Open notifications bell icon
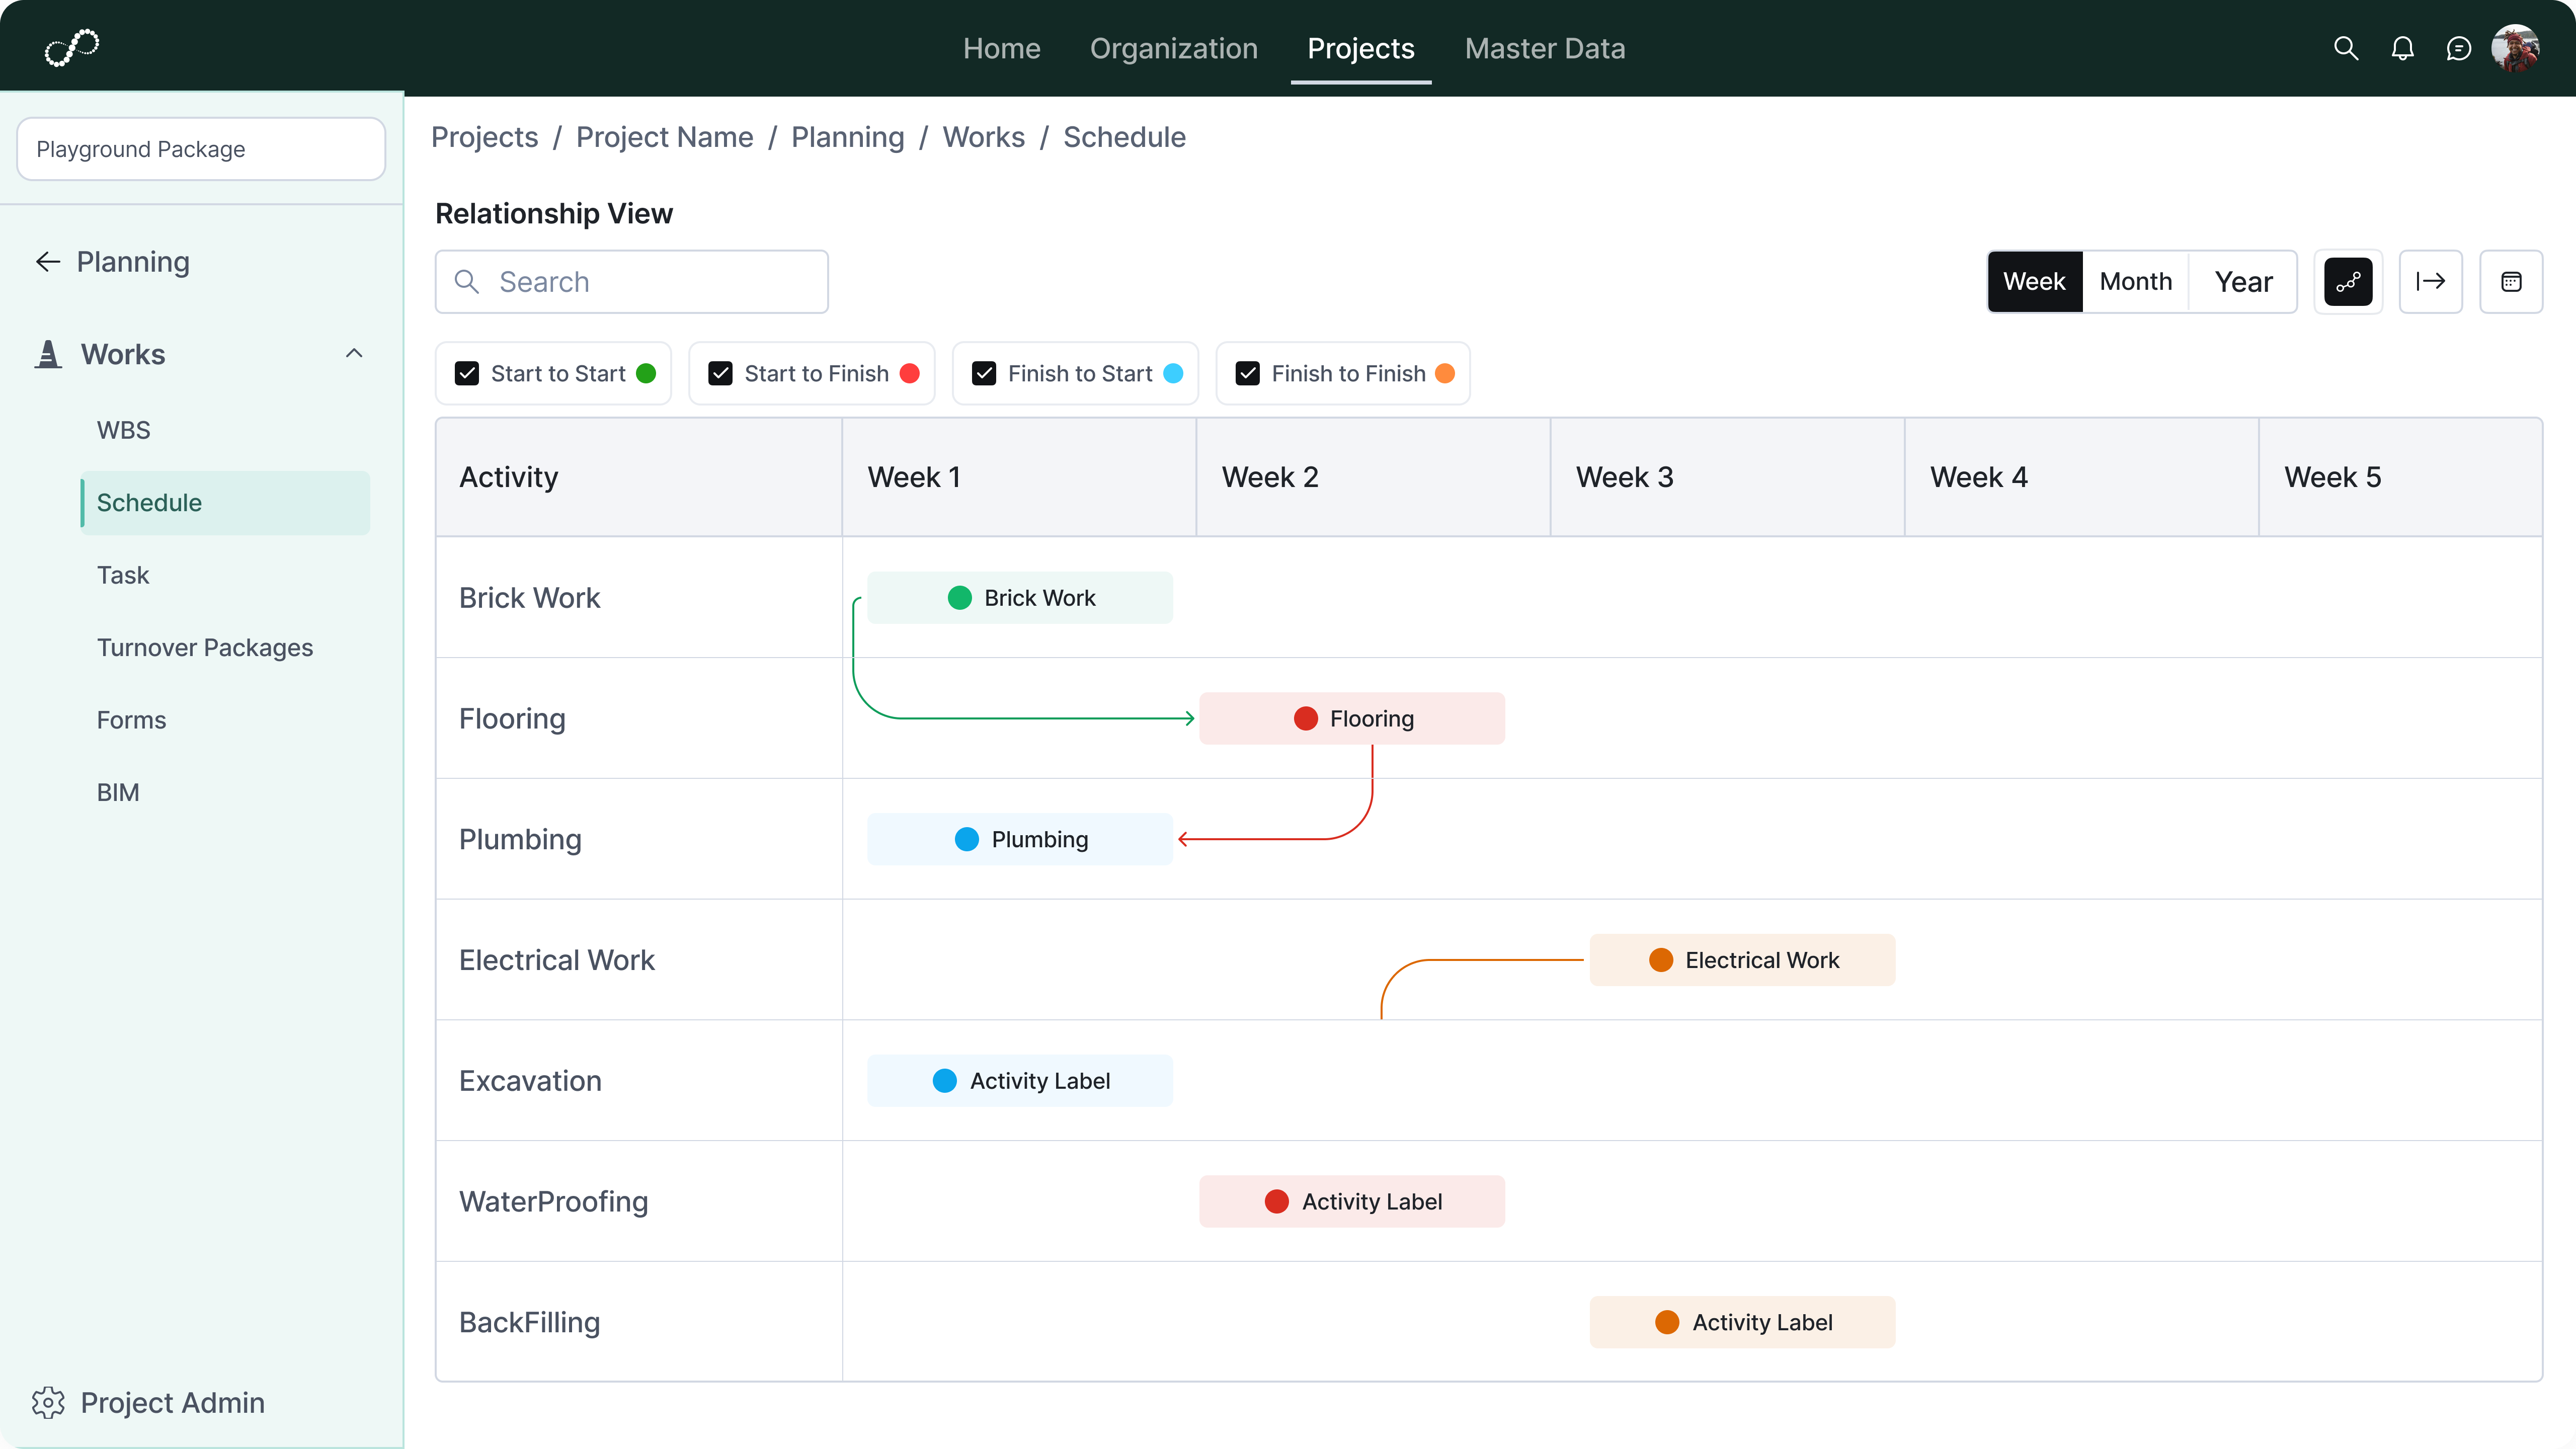The width and height of the screenshot is (2576, 1449). coord(2402,48)
